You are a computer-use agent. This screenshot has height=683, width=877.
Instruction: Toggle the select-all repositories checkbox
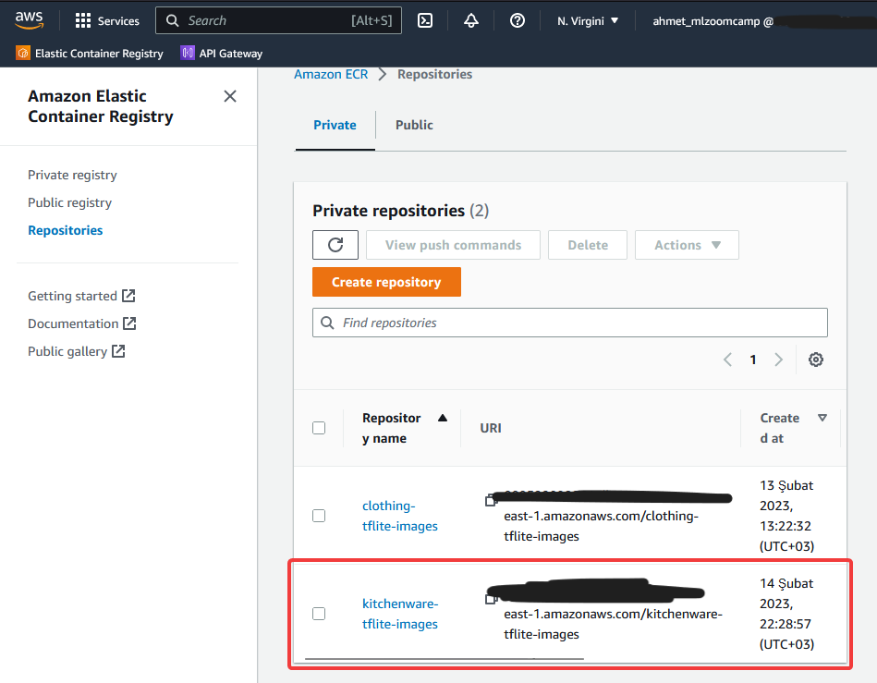pos(319,428)
